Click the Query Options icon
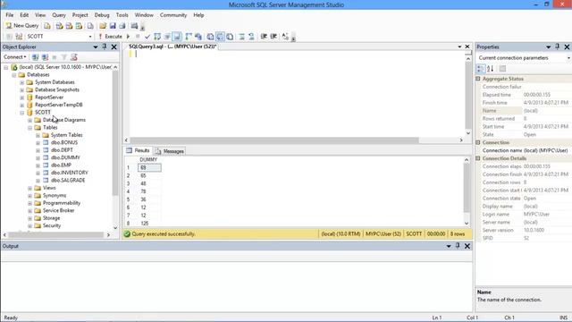The width and height of the screenshot is (572, 322). tap(167, 37)
